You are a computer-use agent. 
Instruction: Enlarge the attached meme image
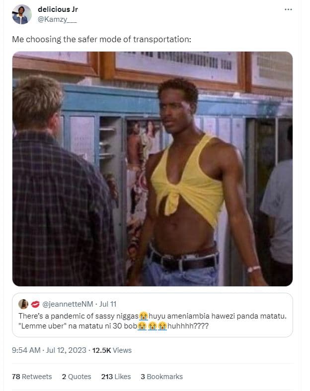pyautogui.click(x=153, y=169)
